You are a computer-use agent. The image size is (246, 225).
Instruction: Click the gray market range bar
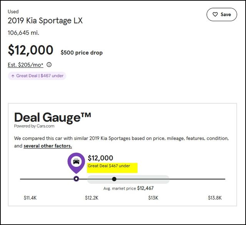128,179
